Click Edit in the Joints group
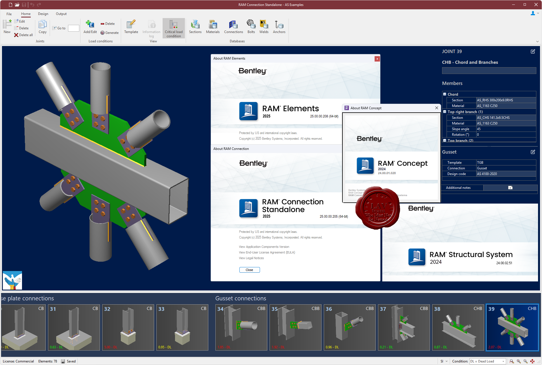 pos(20,21)
